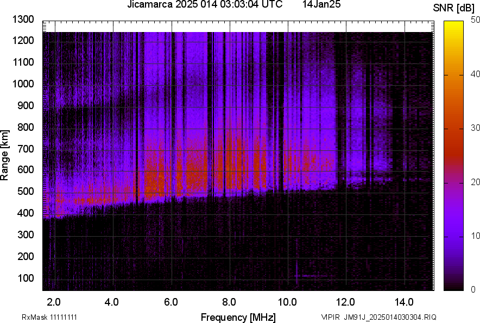Click the colorbar tick label '40'
The image size is (480, 323).
coord(475,74)
